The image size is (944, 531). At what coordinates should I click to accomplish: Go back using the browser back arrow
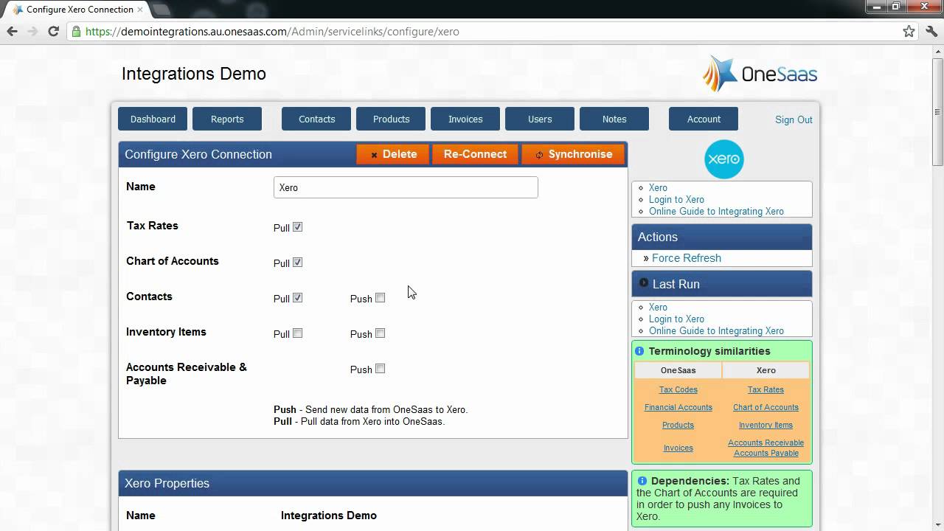(x=12, y=32)
